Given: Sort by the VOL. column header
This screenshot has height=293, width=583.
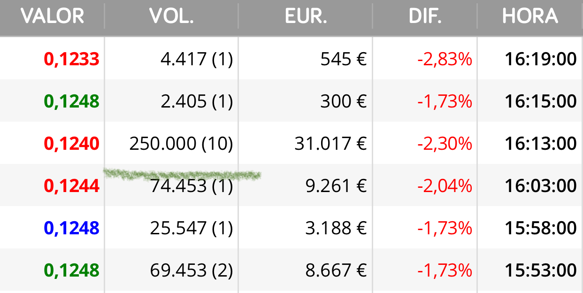Looking at the screenshot, I should click(171, 17).
